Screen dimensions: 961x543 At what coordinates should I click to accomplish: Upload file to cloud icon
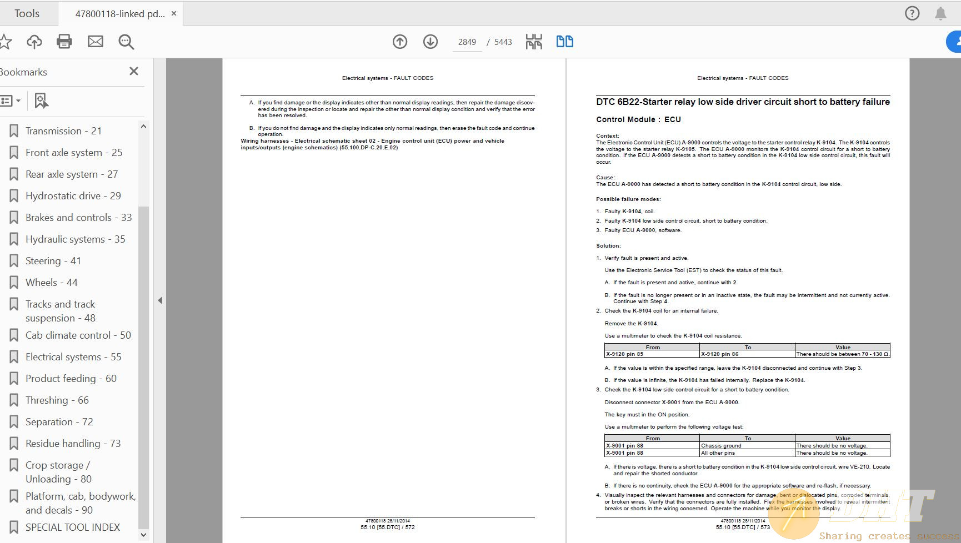(34, 42)
